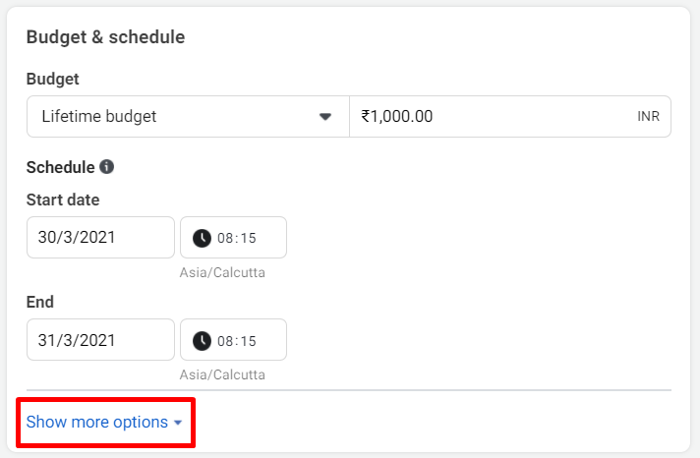
Task: Click the INR currency label
Action: tap(648, 117)
